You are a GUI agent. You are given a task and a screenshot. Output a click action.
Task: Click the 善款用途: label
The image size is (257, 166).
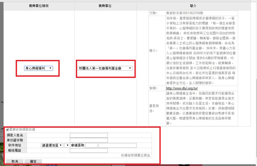click(x=154, y=108)
